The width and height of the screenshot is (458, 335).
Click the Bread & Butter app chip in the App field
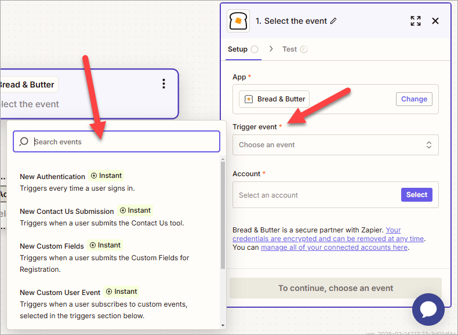pyautogui.click(x=274, y=99)
